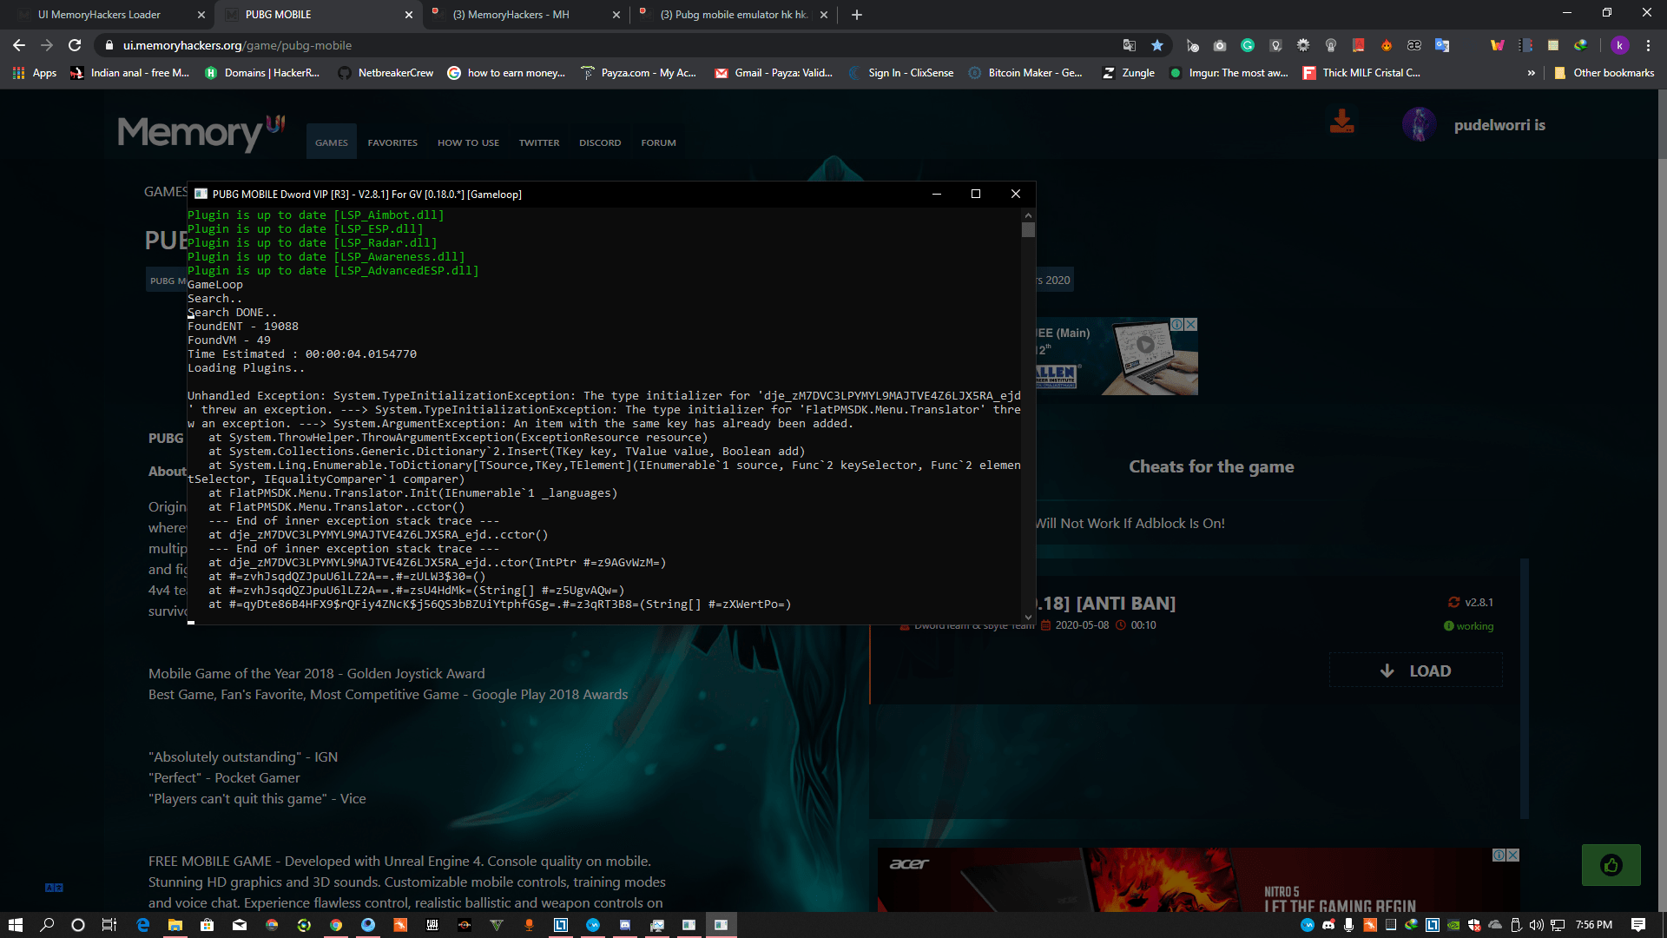This screenshot has height=938, width=1667.
Task: Click the green thumbs-up feedback button
Action: [x=1611, y=865]
